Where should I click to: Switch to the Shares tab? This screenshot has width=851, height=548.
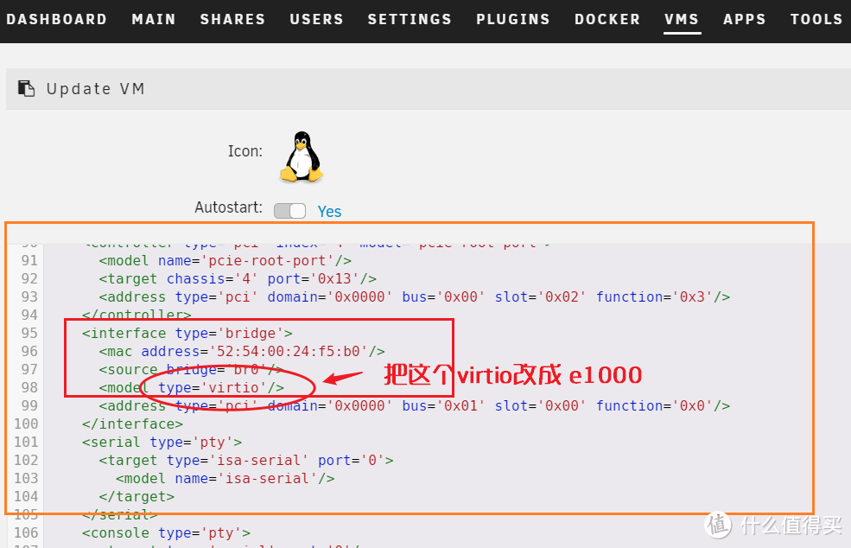tap(232, 19)
